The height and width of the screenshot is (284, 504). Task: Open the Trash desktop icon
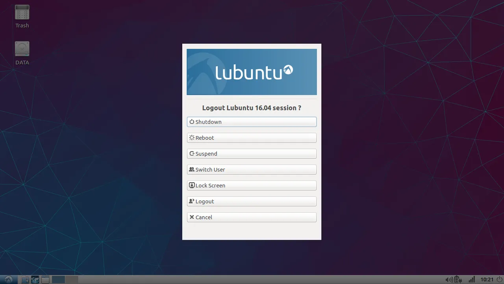tap(22, 16)
